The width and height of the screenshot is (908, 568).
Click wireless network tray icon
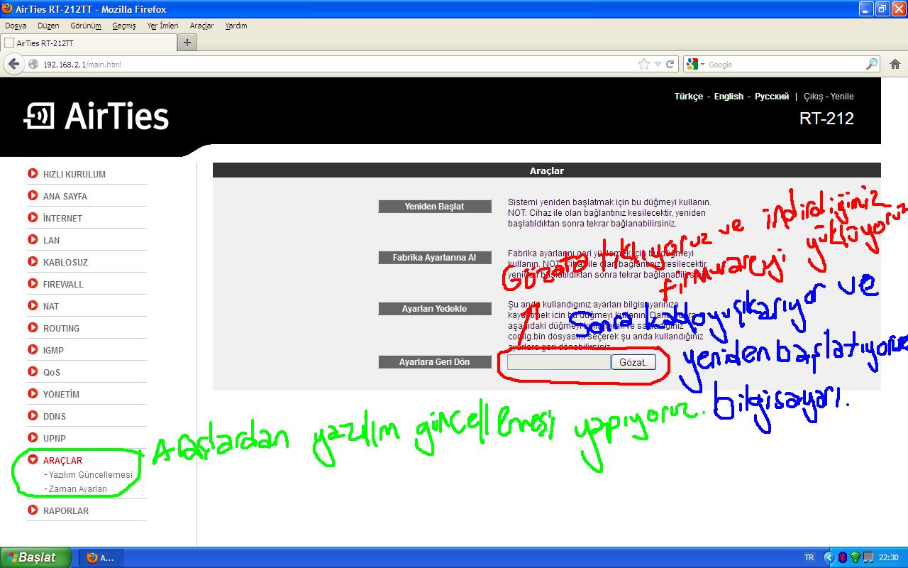pos(855,557)
